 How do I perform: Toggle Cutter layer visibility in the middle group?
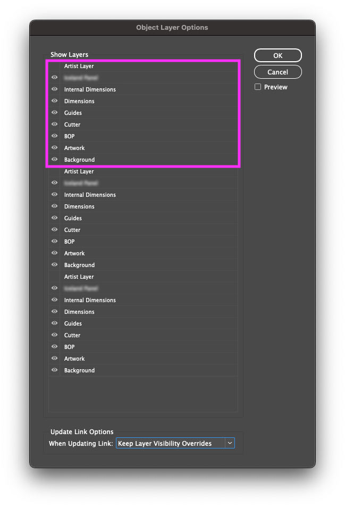(54, 230)
